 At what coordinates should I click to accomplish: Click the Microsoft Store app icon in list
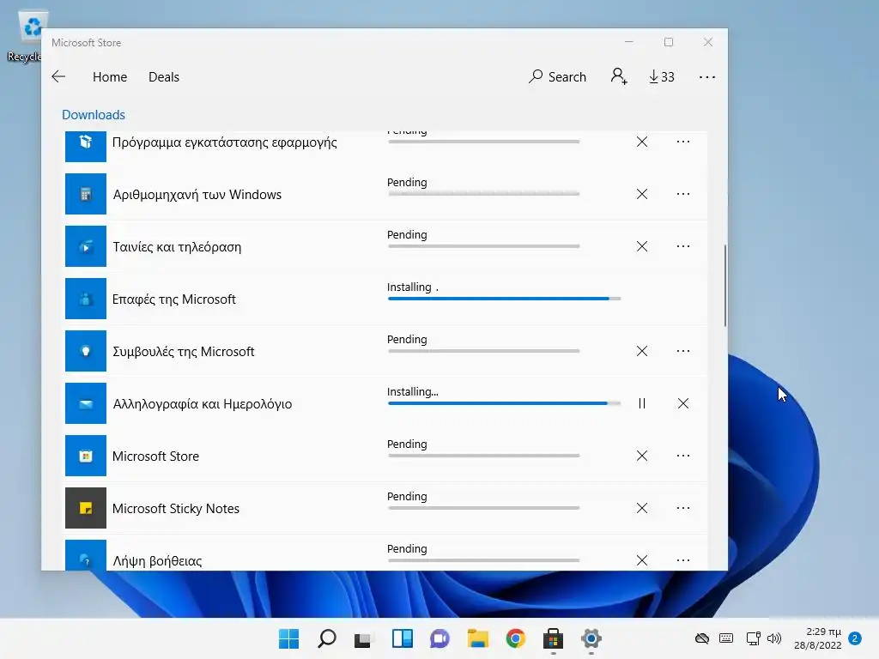pyautogui.click(x=86, y=456)
